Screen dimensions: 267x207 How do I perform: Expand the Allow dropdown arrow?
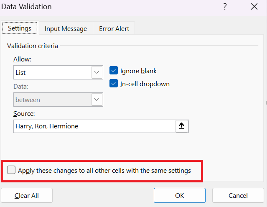tap(97, 72)
